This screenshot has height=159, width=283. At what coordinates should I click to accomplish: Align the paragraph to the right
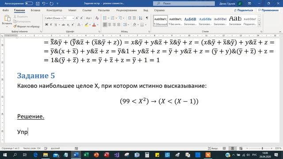point(114,25)
